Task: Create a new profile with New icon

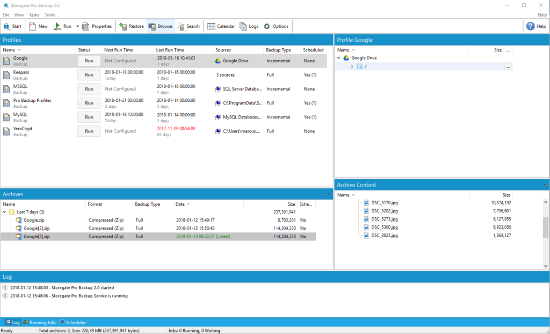Action: [38, 26]
